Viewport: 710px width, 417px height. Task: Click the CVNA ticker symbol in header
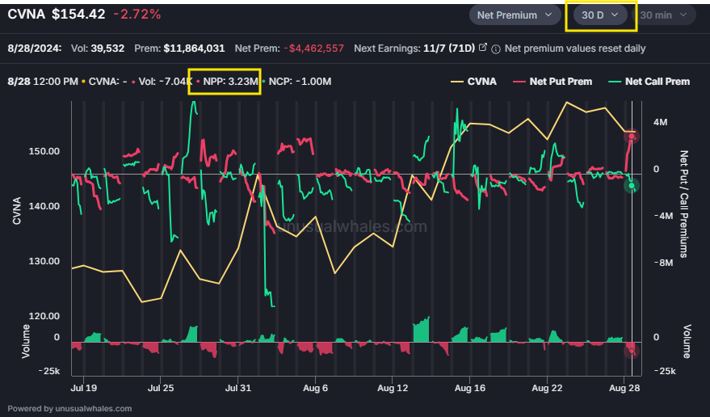pyautogui.click(x=27, y=15)
